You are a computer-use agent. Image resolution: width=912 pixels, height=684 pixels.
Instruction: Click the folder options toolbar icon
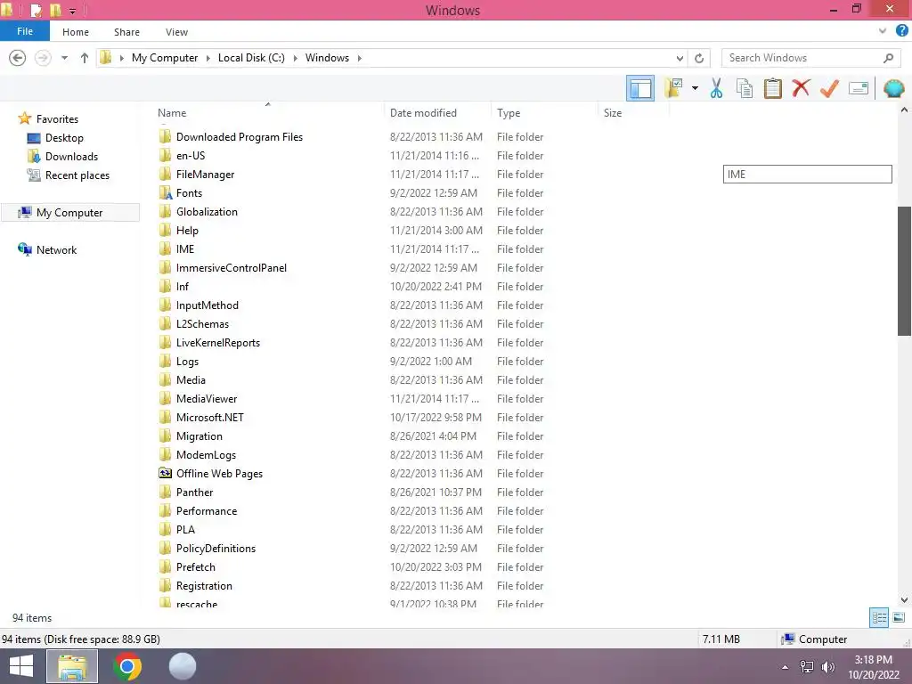(x=673, y=88)
